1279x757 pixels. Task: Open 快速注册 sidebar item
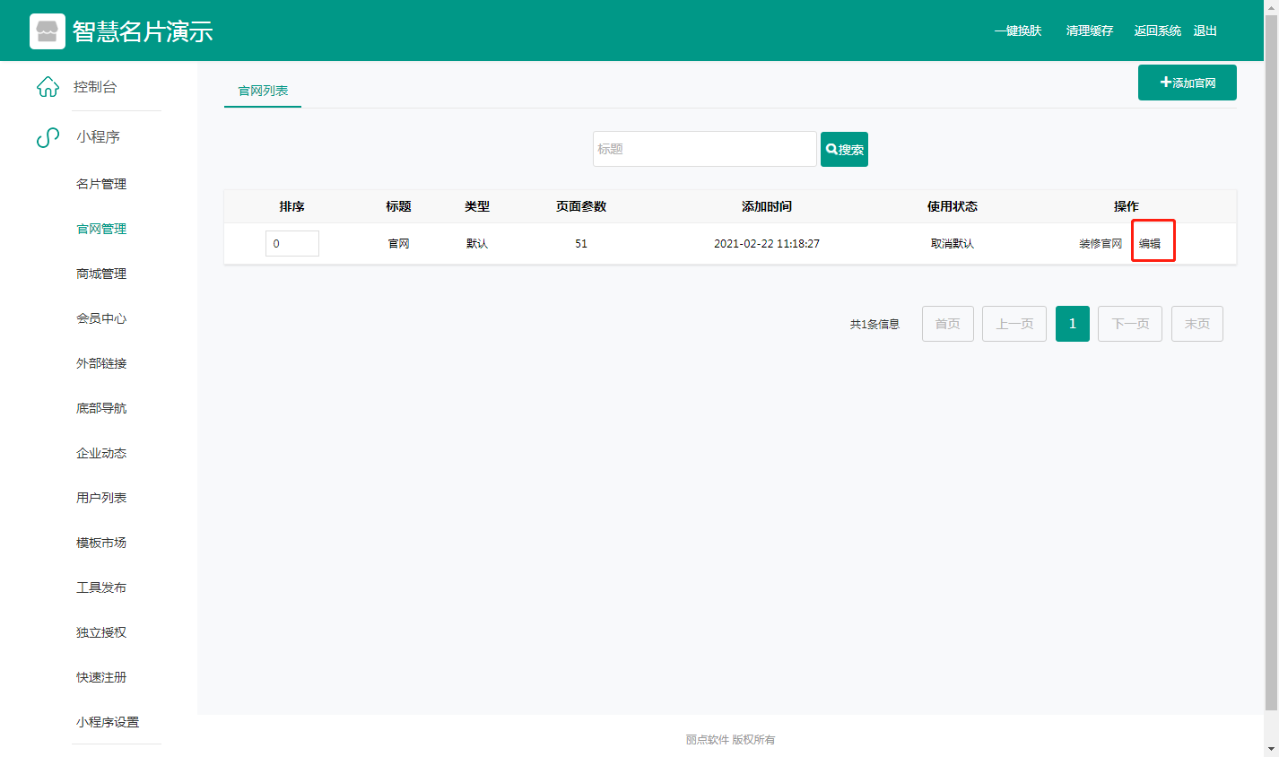(101, 677)
